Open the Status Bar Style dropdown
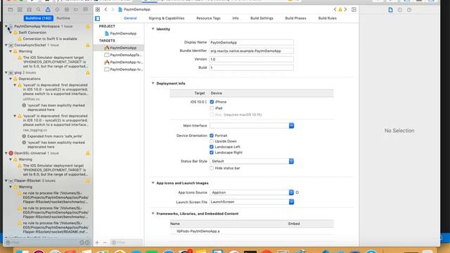Screen dimensions: 450x253 click(252, 161)
